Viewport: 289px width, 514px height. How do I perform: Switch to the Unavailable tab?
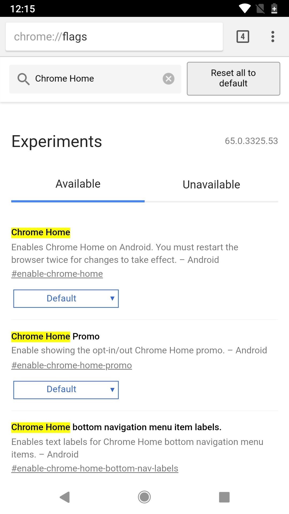coord(211,184)
